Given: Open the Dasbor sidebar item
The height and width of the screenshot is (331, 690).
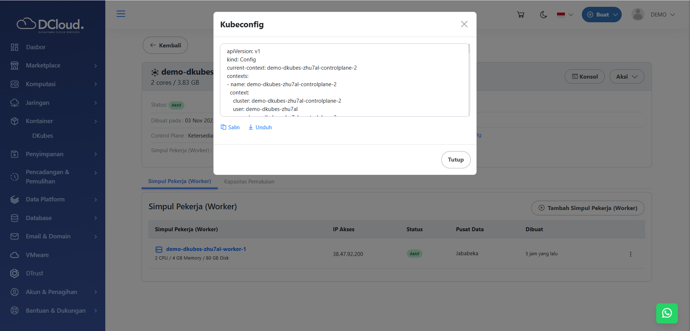Looking at the screenshot, I should pos(36,47).
